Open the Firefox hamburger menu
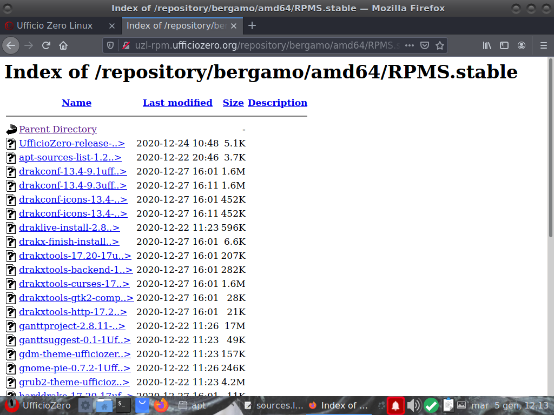The image size is (554, 415). click(543, 46)
